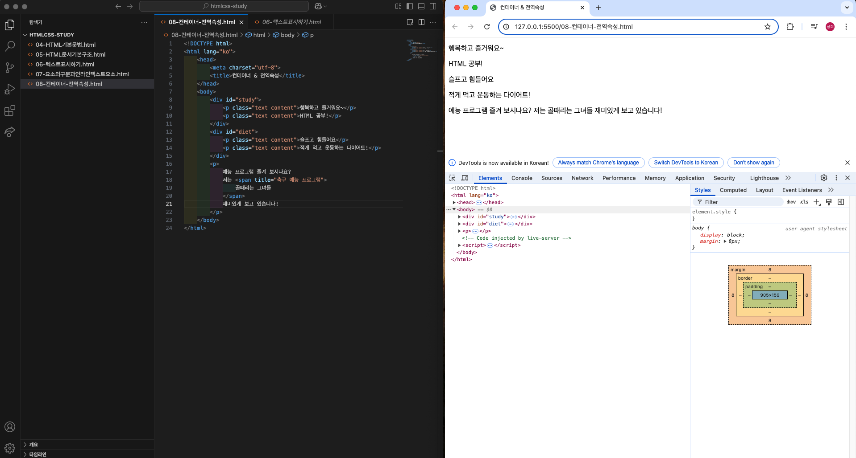Screen dimensions: 856x458
Task: Expand the head node in DevTools
Action: [x=454, y=202]
